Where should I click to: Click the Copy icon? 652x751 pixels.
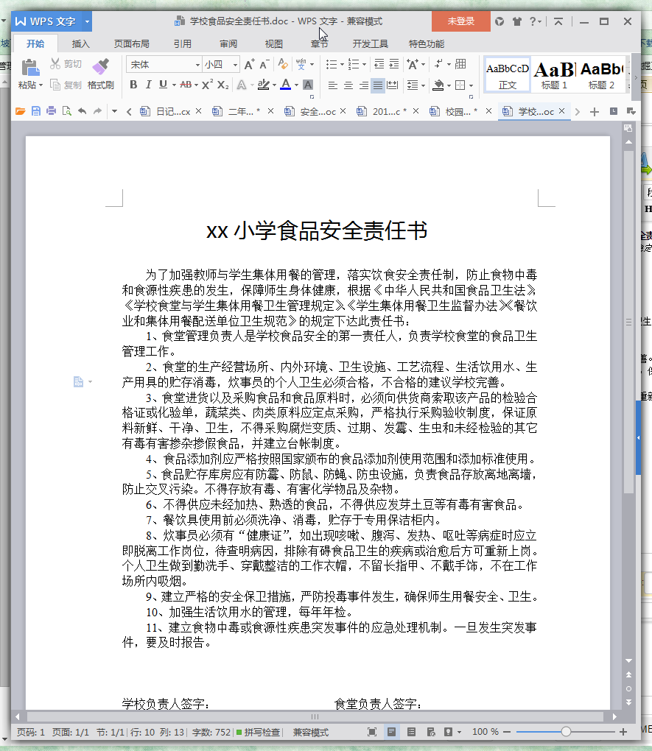[x=55, y=85]
